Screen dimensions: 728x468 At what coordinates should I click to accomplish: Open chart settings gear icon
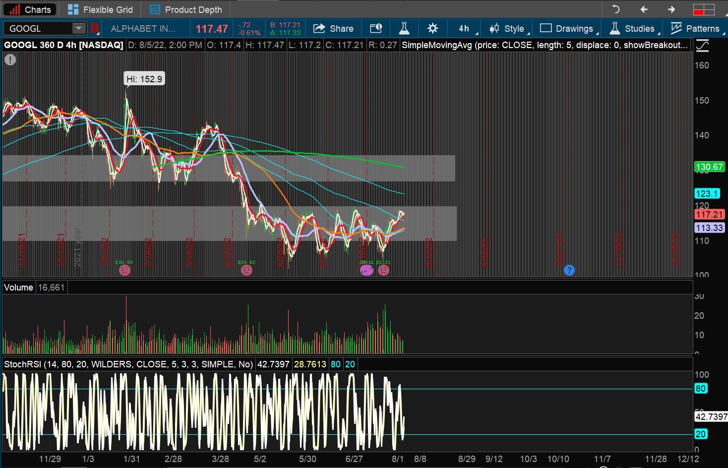click(x=432, y=29)
